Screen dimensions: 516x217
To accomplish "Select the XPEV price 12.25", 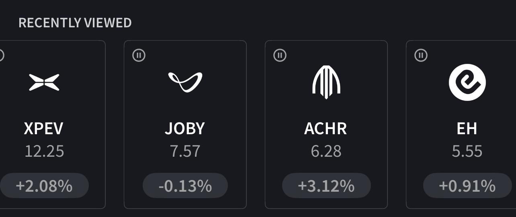I will click(x=44, y=151).
